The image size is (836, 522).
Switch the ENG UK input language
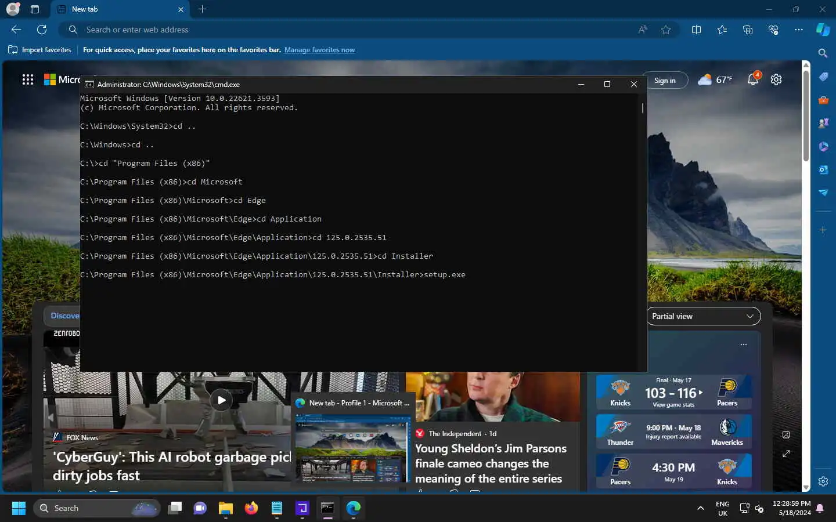723,508
